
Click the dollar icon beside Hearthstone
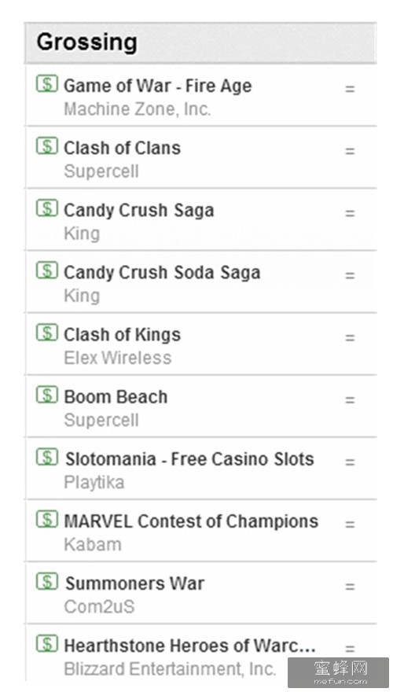coord(46,643)
